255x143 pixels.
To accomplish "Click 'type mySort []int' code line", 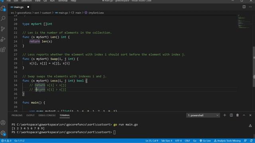I will (37, 24).
